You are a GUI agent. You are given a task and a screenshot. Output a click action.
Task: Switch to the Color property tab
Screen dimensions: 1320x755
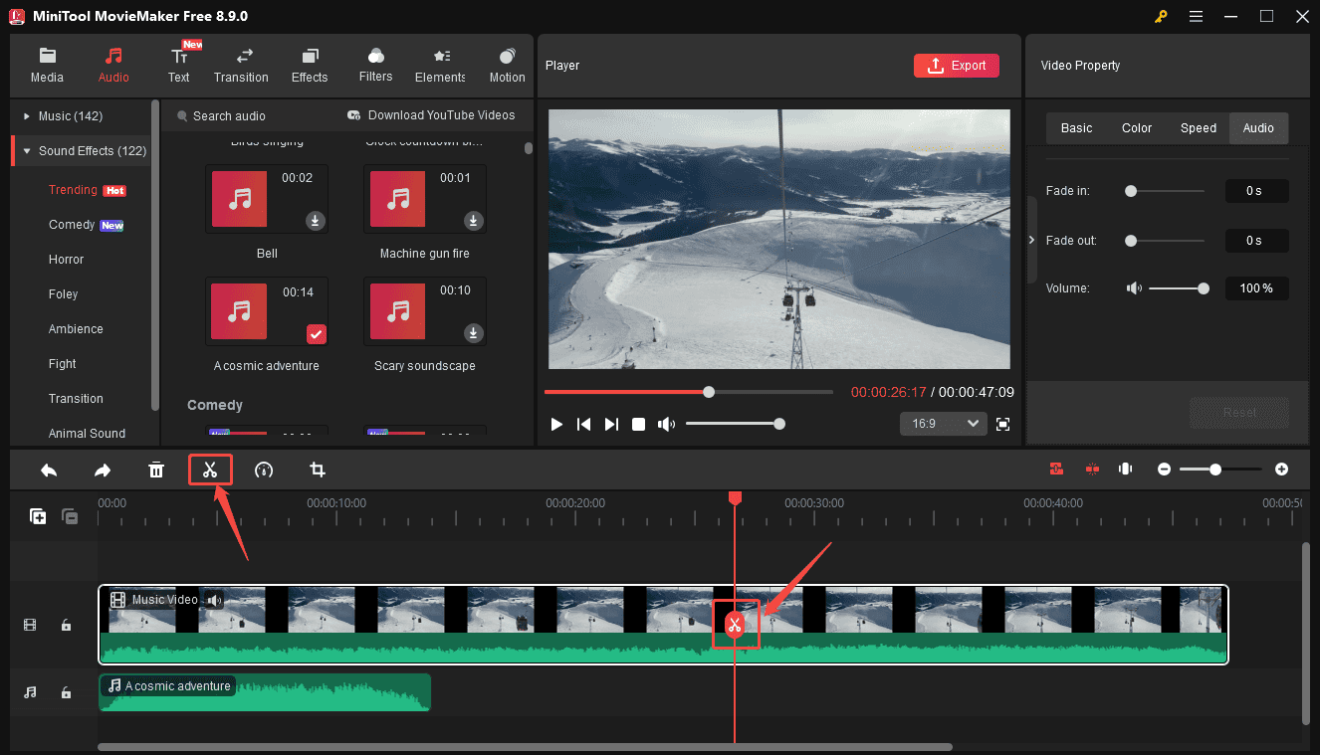click(1137, 128)
